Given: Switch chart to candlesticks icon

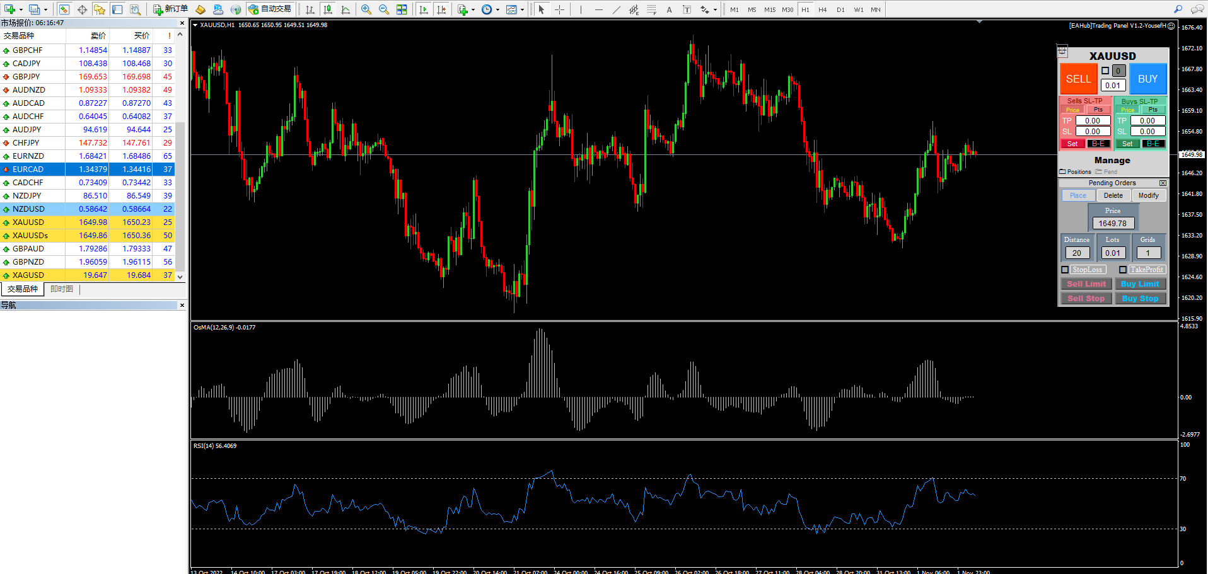Looking at the screenshot, I should point(328,9).
